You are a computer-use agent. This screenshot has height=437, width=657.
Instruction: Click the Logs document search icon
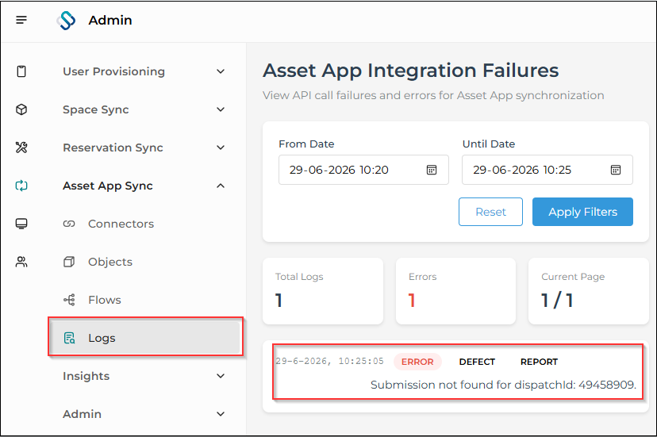(x=69, y=338)
